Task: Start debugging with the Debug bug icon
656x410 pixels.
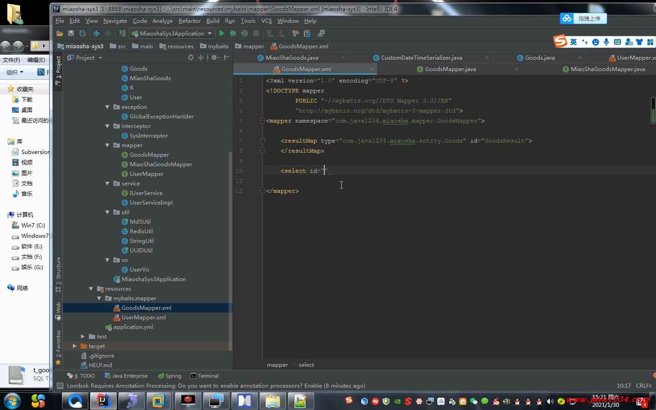Action: [233, 33]
